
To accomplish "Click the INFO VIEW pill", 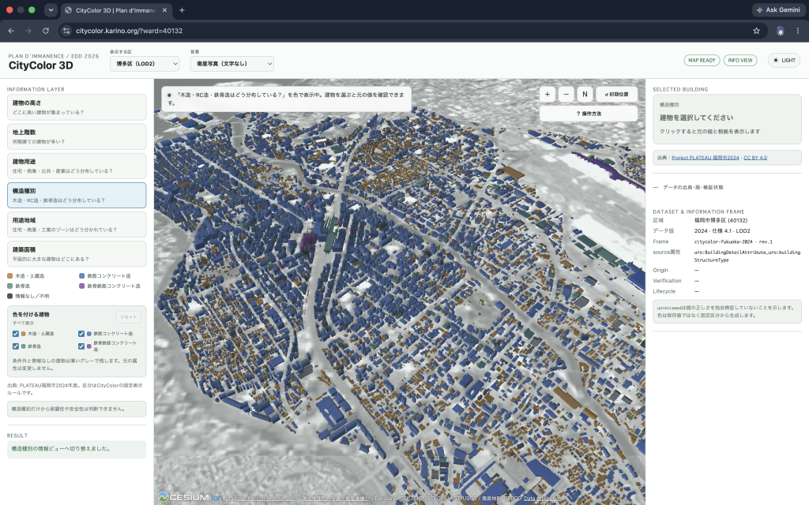I will (739, 60).
